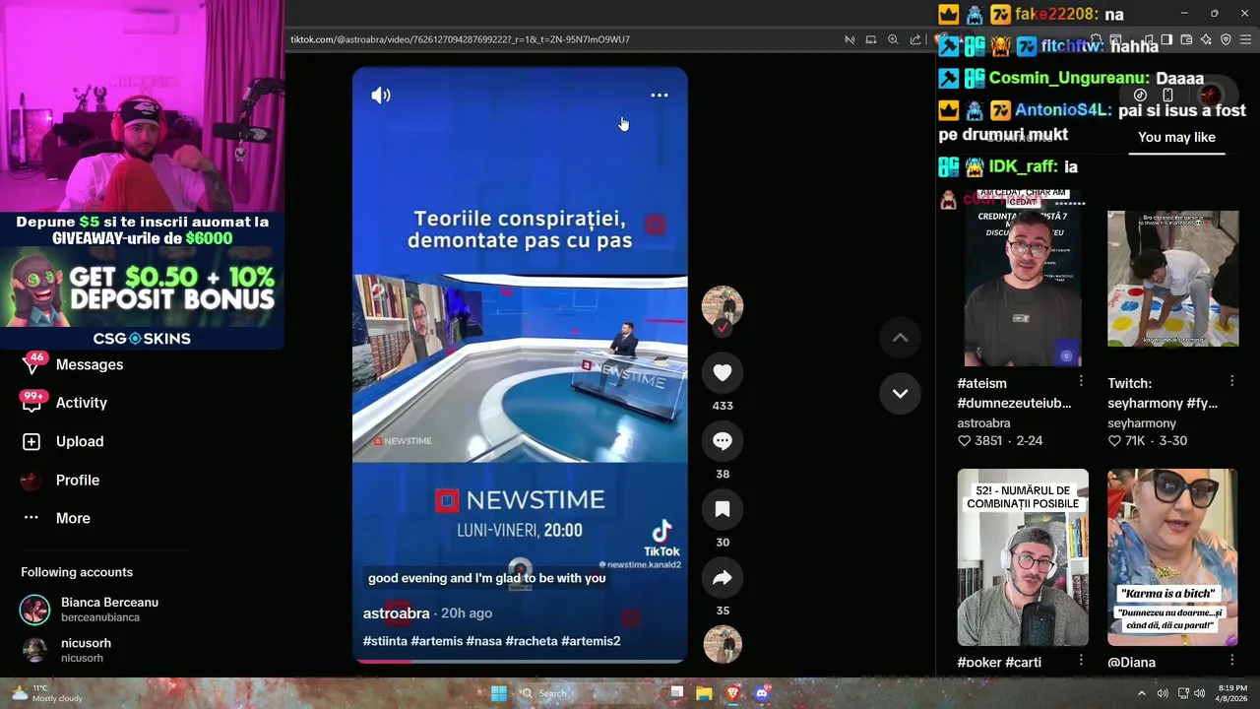Viewport: 1260px width, 709px height.
Task: Open the sound disc avatar below share
Action: pos(723,644)
